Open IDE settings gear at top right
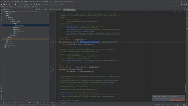Image resolution: width=188 pixels, height=106 pixels. tap(184, 4)
